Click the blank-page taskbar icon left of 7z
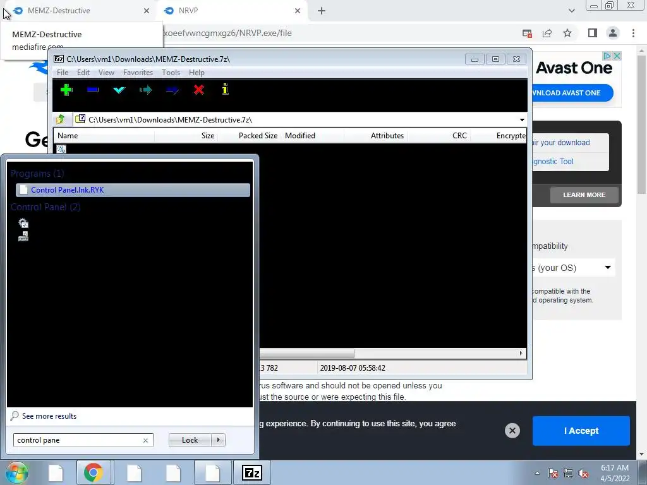The image size is (647, 485). [212, 472]
